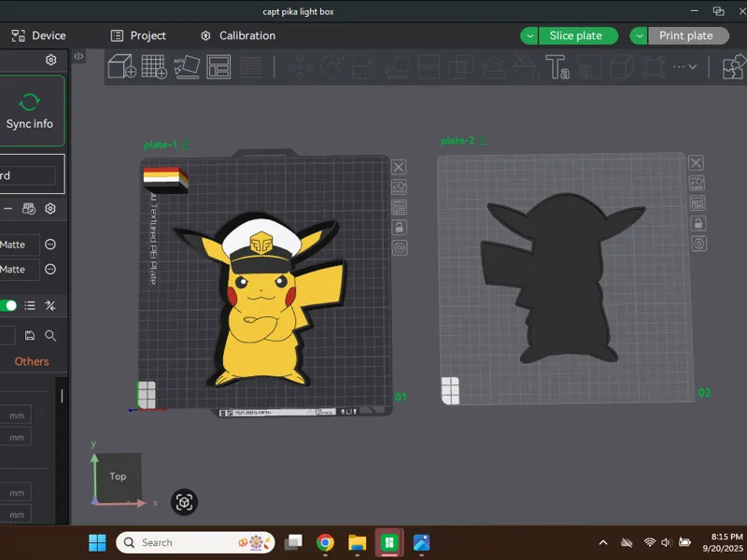Open the Windows Start menu

(98, 542)
